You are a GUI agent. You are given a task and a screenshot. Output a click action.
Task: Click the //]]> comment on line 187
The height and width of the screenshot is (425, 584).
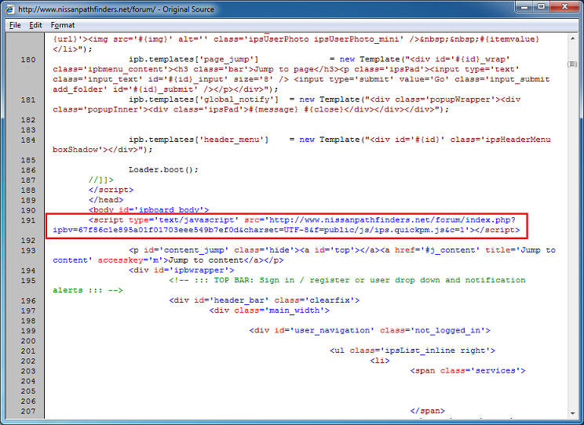click(101, 180)
